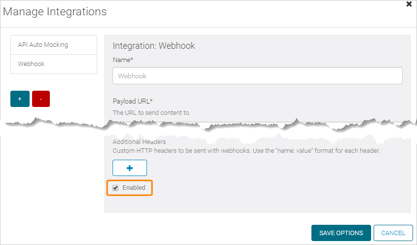Remove integration using red minus button
417x245 pixels.
(41, 99)
